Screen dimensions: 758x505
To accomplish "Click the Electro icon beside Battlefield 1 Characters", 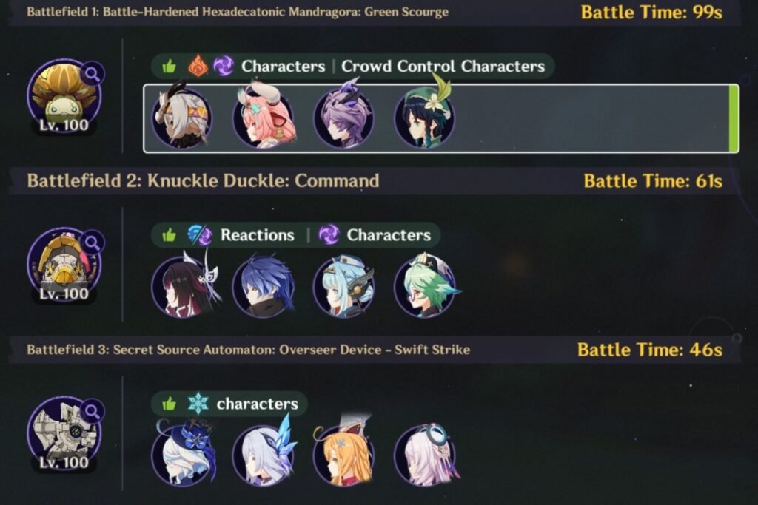I will tap(224, 66).
